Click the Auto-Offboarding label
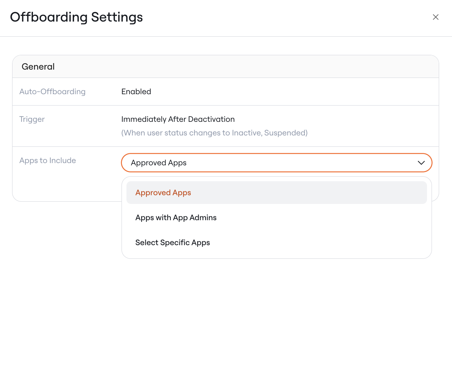 pos(53,92)
